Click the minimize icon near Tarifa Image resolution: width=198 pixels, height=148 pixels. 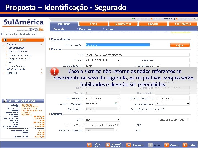pyautogui.click(x=196, y=19)
